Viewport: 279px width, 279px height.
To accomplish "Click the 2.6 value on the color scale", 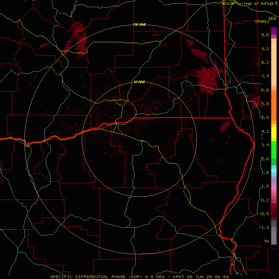I will coord(265,159).
